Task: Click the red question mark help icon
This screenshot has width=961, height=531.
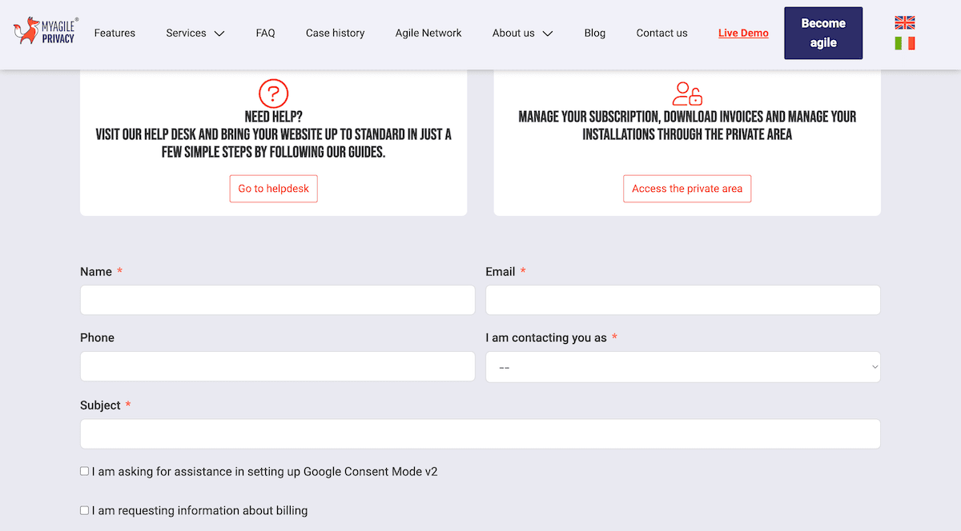Action: [273, 93]
